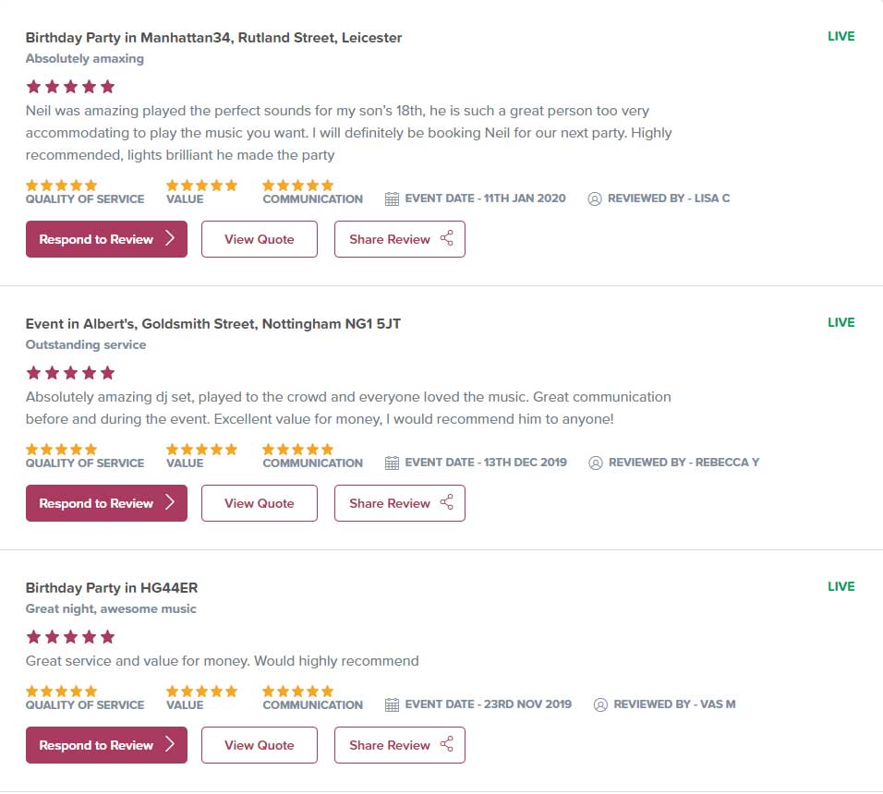
Task: Click reviewer avatar icon for Vas M
Action: [600, 704]
